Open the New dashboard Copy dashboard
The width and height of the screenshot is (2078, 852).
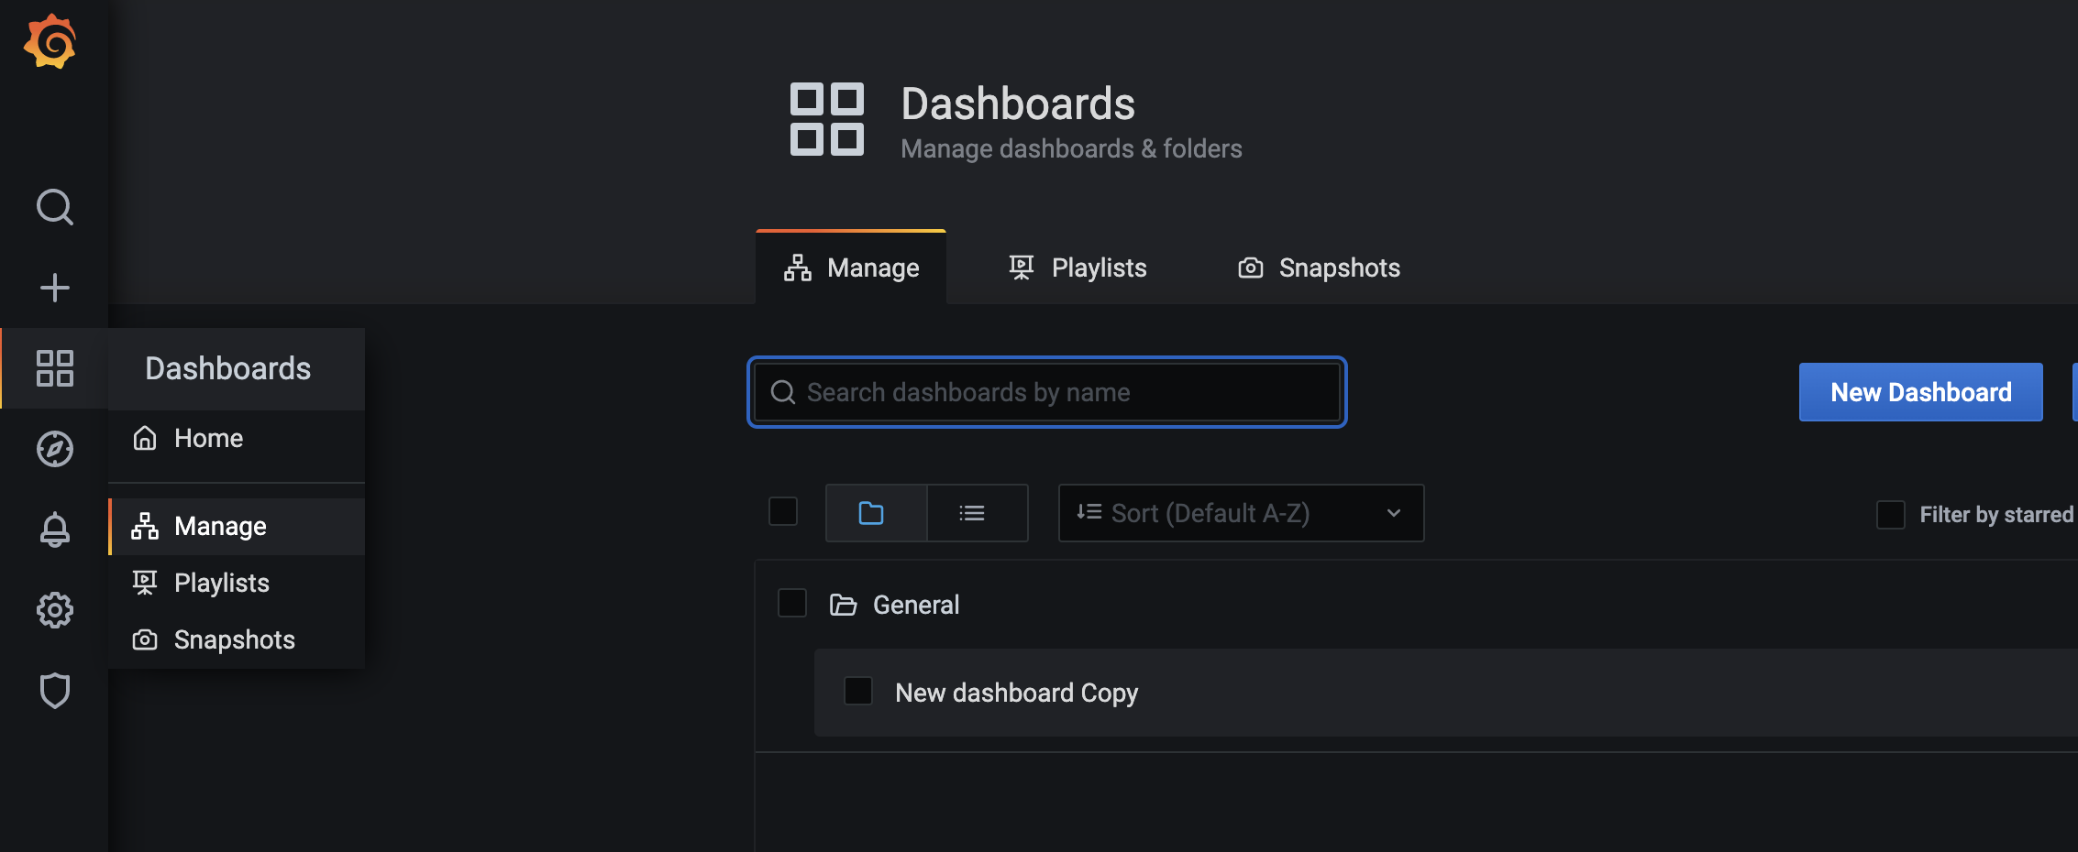[x=1015, y=692]
